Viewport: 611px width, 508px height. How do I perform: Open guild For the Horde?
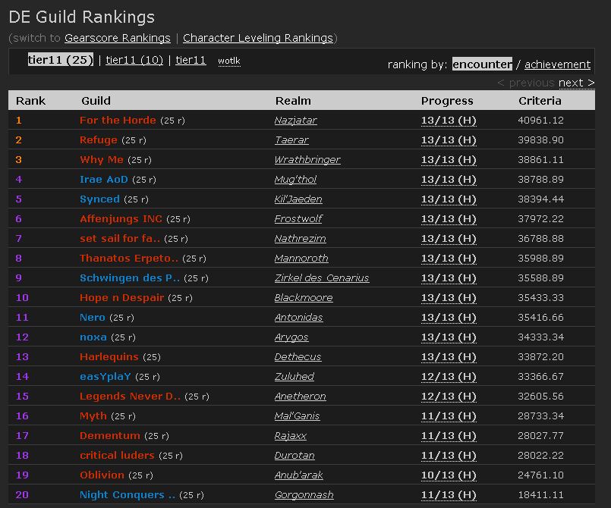[118, 121]
